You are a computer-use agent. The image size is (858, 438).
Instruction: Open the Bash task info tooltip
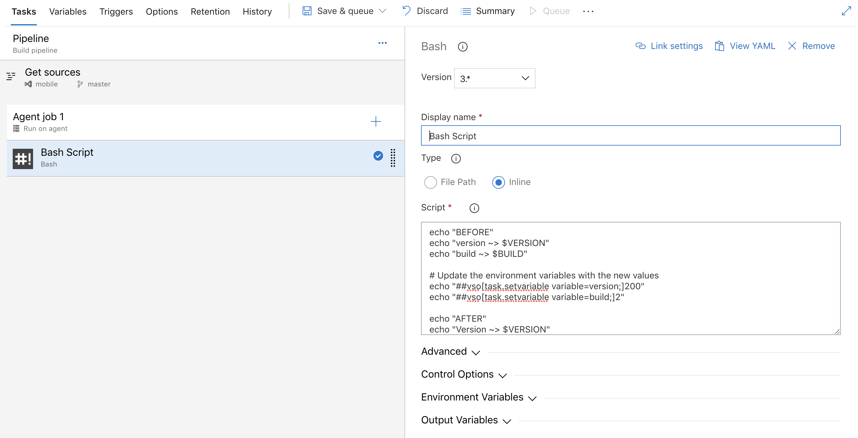[x=463, y=47]
